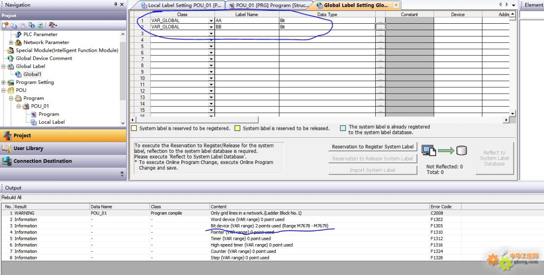Click the Class column header
This screenshot has height=275, width=544.
[182, 14]
